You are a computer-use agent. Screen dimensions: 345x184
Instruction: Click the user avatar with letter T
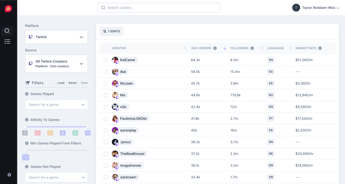coord(296,8)
